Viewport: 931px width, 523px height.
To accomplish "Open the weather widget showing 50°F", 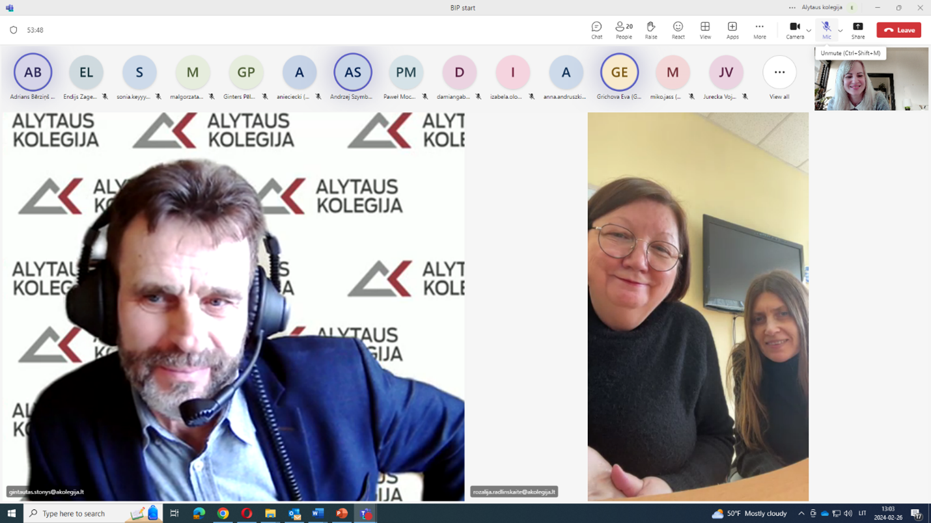I will click(749, 513).
